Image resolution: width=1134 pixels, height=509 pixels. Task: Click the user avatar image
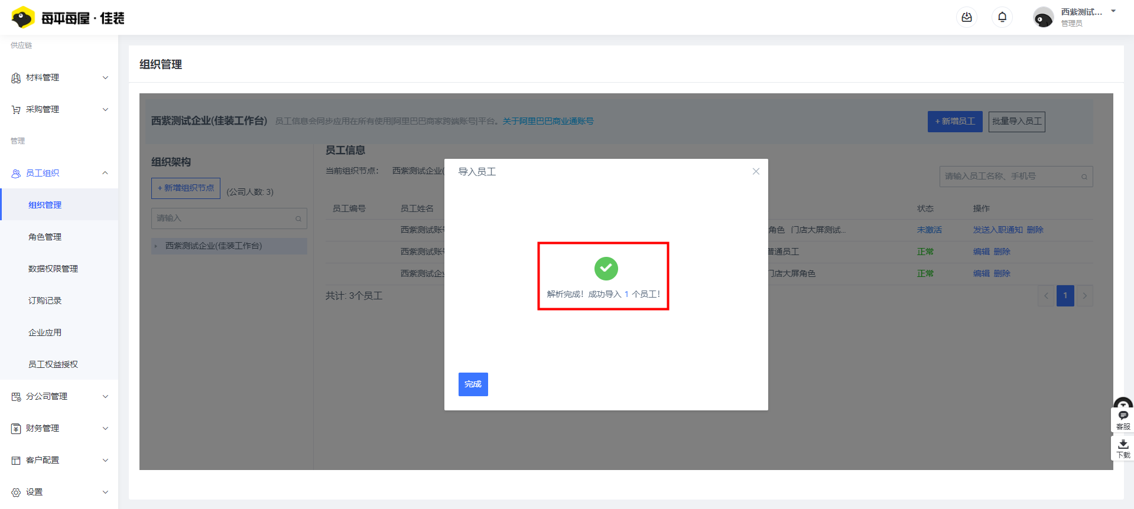coord(1043,18)
